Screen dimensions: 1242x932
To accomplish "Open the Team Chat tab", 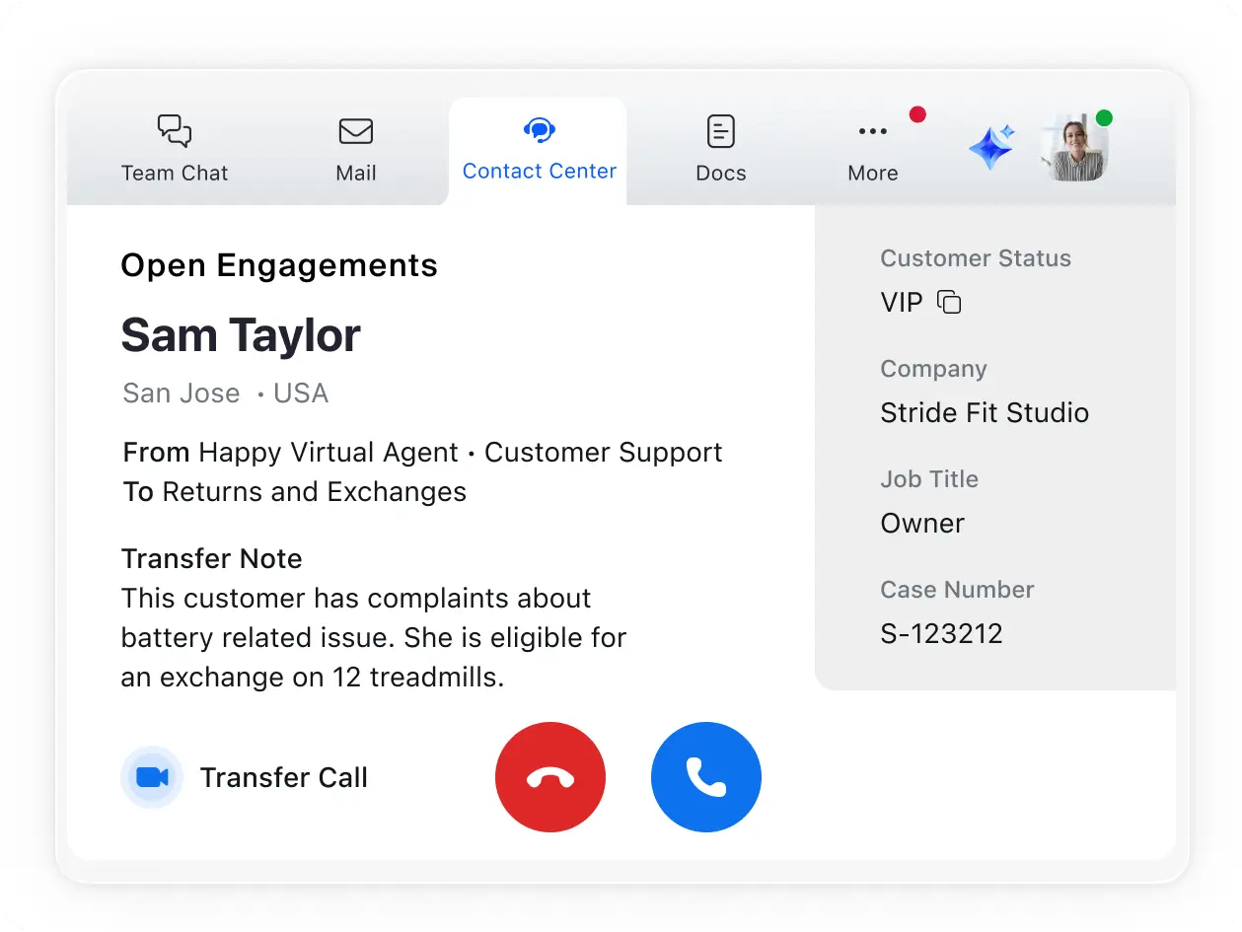I will pos(175,150).
